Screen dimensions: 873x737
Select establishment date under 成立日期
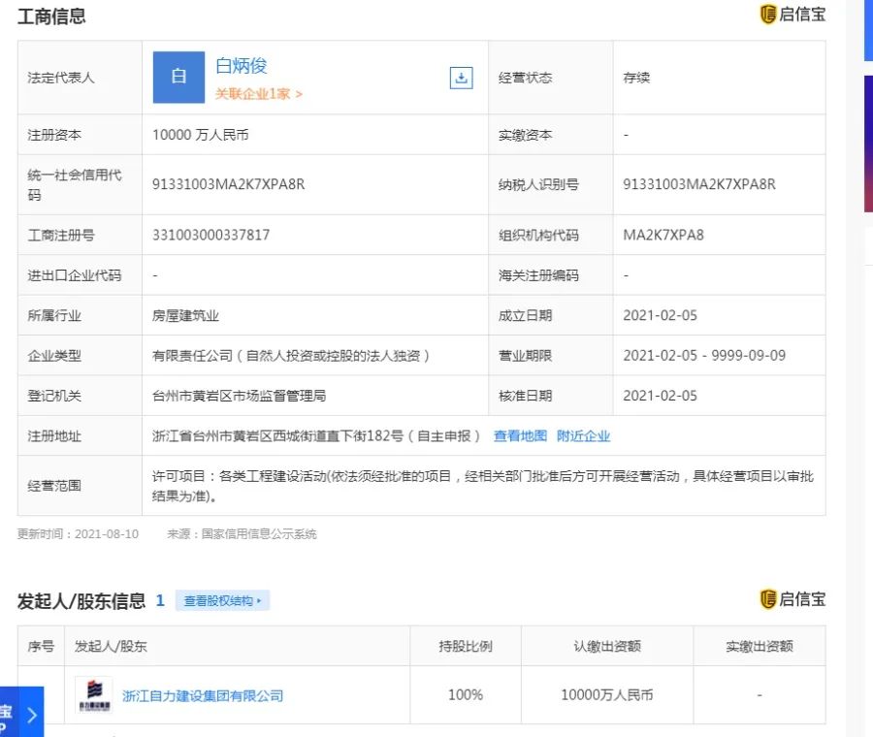click(660, 315)
